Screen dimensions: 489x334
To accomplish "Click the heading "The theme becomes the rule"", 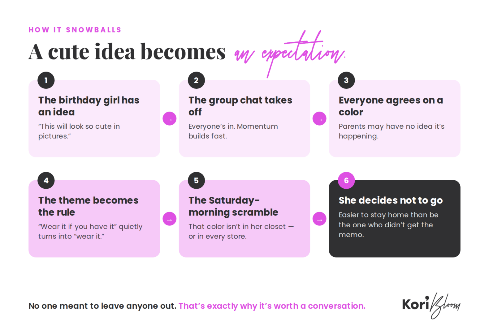I will coord(88,206).
